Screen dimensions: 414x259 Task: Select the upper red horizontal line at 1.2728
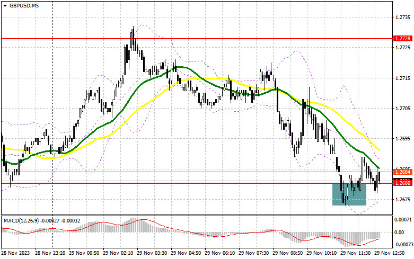point(197,39)
